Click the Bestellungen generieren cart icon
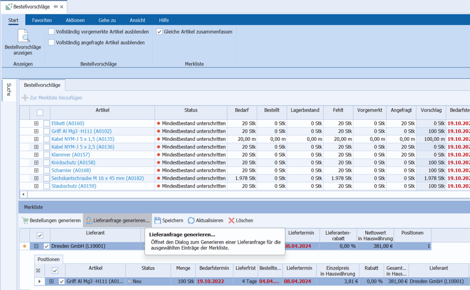This screenshot has width=470, height=290. pos(25,221)
